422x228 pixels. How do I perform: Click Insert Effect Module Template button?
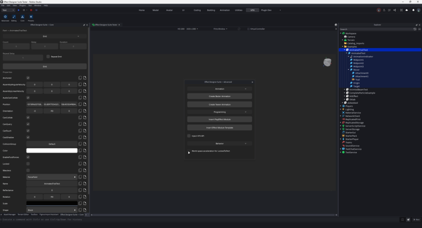tap(219, 128)
